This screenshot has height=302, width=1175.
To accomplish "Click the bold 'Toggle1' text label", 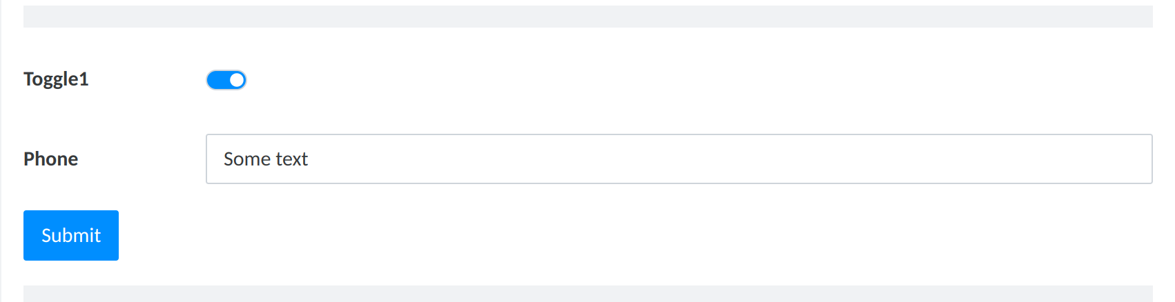I will 56,79.
